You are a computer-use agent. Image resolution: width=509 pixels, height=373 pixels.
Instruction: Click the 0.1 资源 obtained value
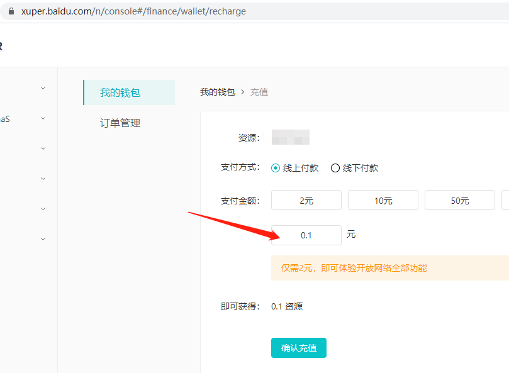tap(287, 306)
